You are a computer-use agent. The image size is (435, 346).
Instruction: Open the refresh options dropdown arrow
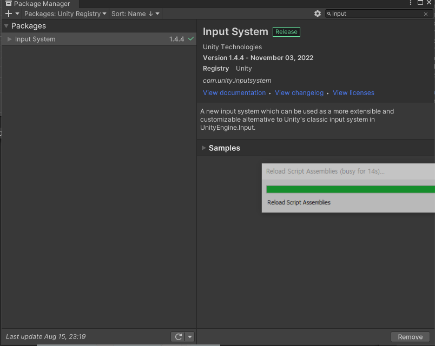coord(190,337)
